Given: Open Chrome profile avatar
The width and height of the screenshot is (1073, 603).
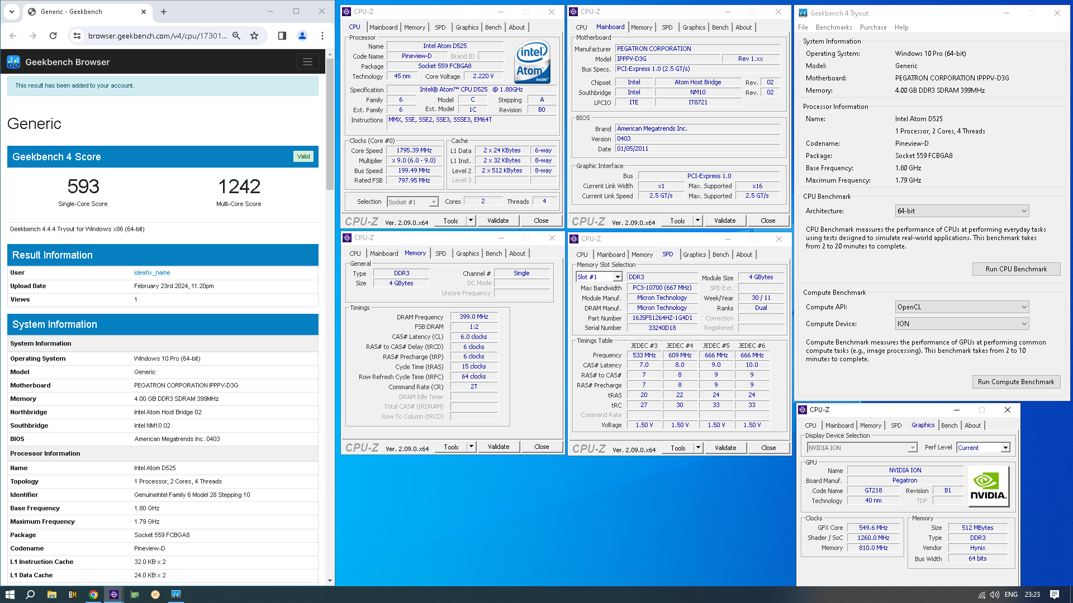Looking at the screenshot, I should click(x=302, y=36).
